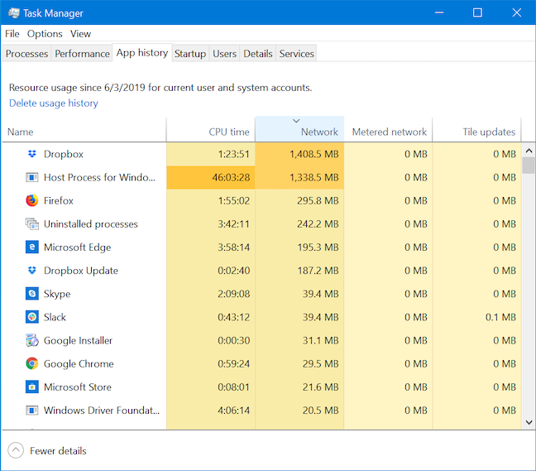Screen dimensions: 536x471
Task: Click the 1:23:51 CPU time cell
Action: click(211, 154)
